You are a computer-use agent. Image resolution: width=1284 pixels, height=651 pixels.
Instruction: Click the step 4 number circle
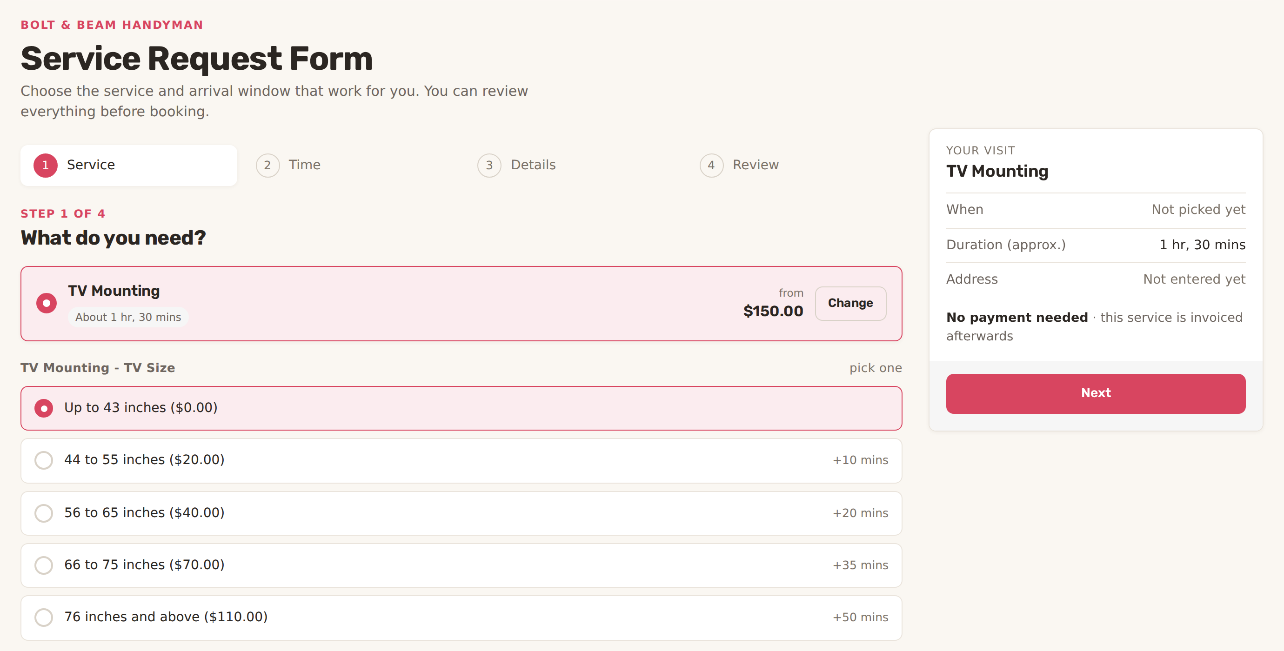[x=711, y=166]
